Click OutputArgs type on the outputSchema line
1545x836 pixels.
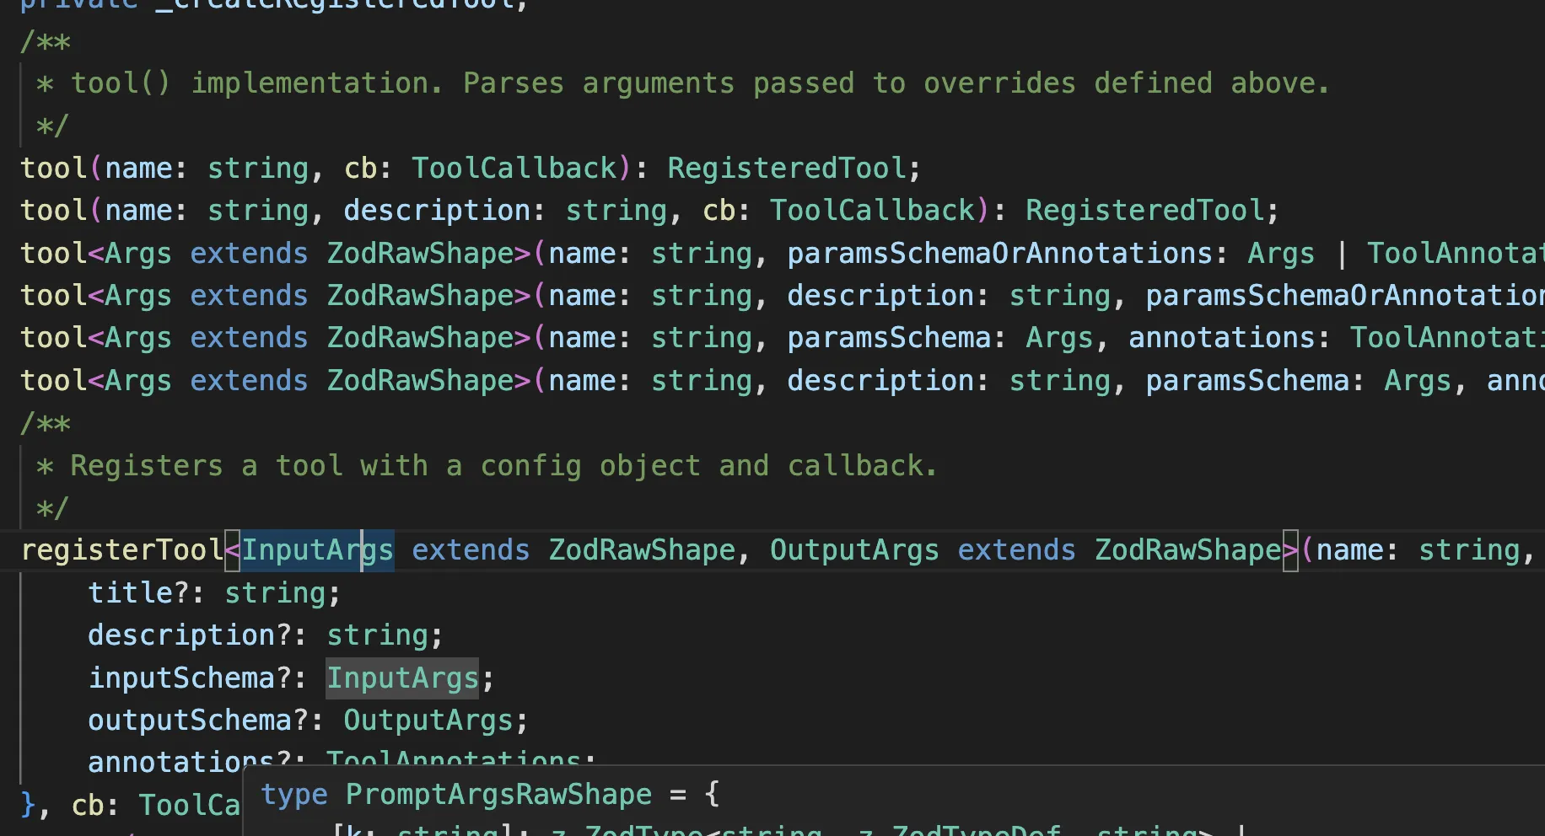click(x=428, y=721)
